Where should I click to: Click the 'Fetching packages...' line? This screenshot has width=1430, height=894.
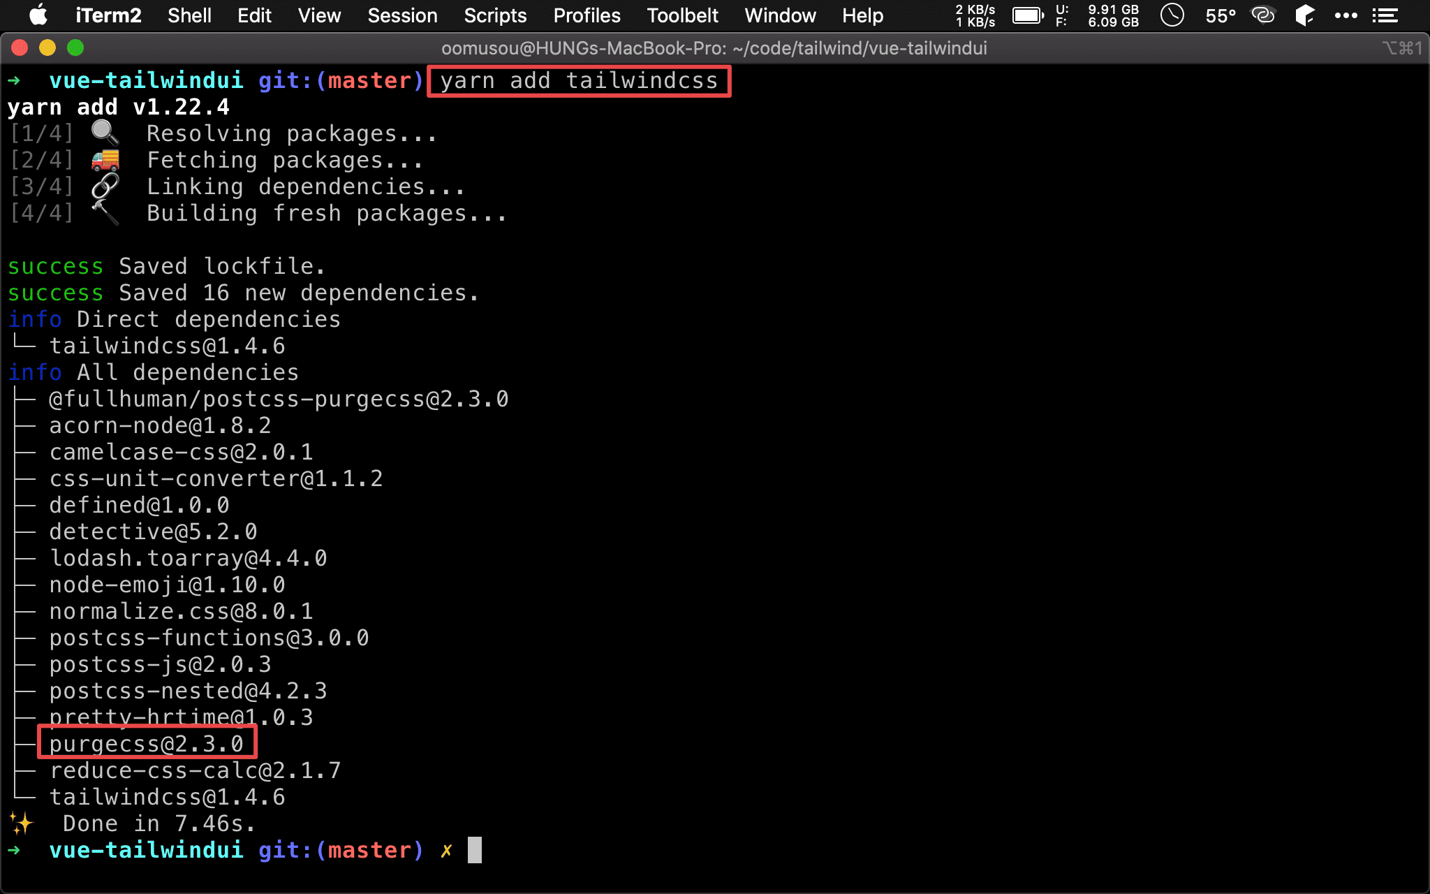click(x=285, y=160)
